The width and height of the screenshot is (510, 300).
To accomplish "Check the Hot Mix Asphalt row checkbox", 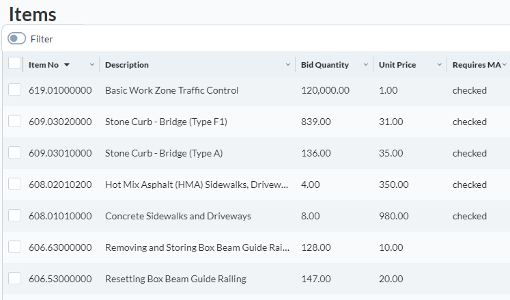I will [x=14, y=184].
